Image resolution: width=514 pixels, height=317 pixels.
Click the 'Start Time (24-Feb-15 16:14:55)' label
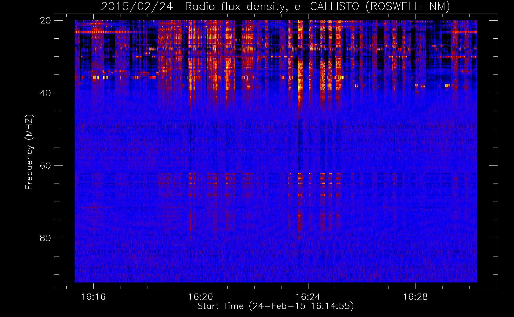pos(275,306)
